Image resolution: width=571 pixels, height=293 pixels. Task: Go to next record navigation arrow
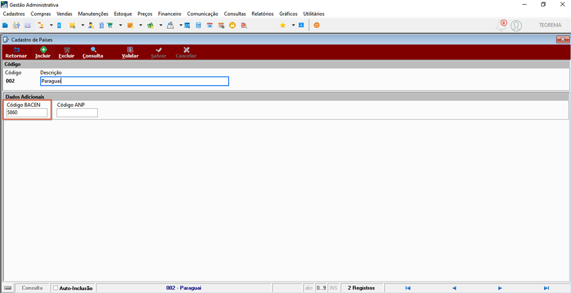[x=501, y=288]
